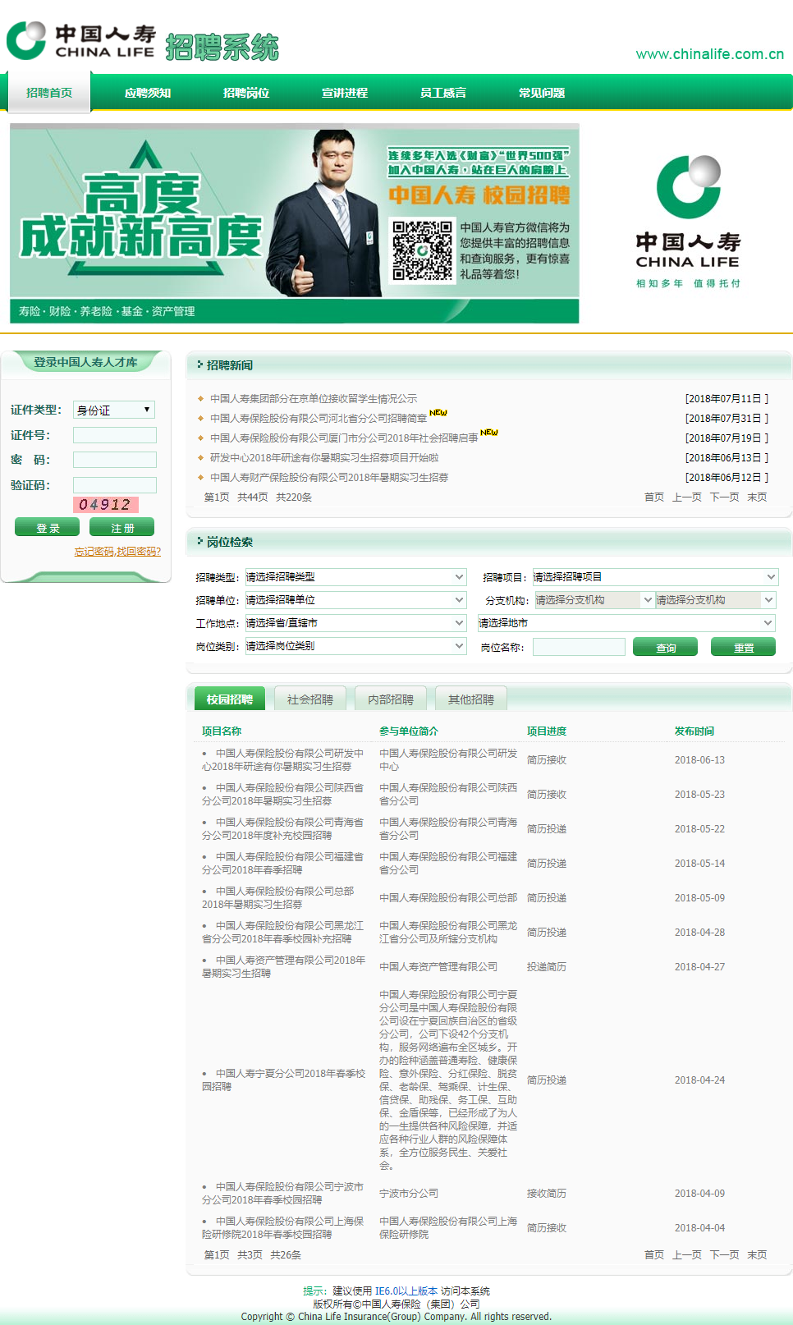
Task: Open news 中国人寿财产保险股份有限公司2018年暑期实习生招募
Action: (x=329, y=478)
